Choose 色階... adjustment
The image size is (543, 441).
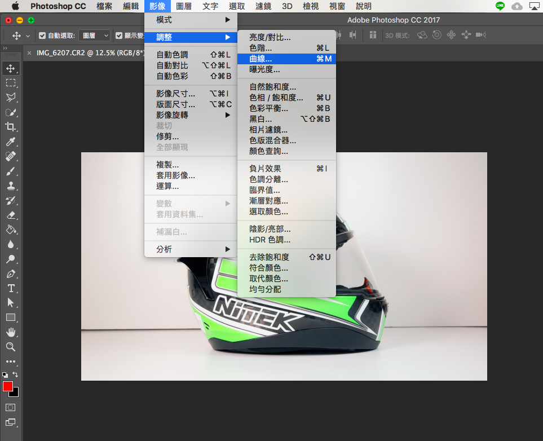[287, 48]
